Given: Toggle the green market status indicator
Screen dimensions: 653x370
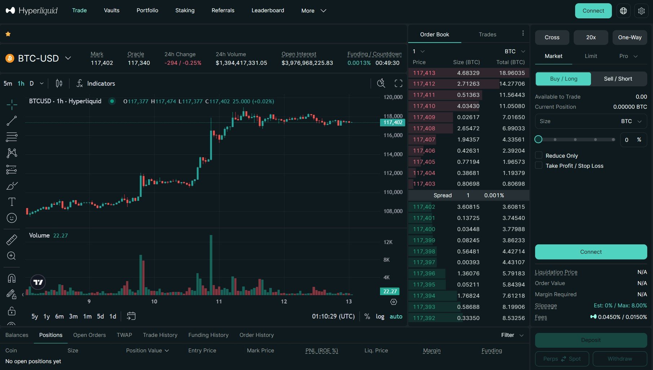Looking at the screenshot, I should tap(112, 101).
